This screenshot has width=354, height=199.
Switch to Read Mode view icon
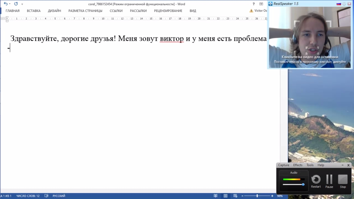215,196
